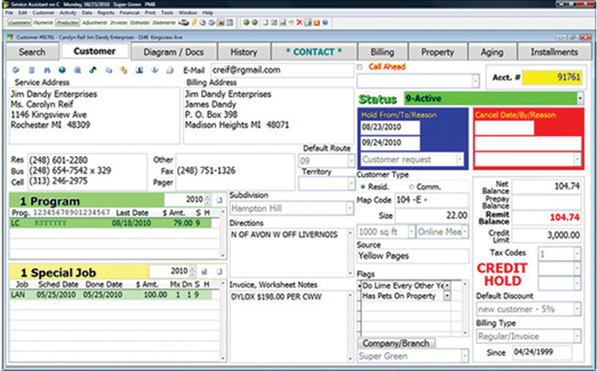Switch to the Billing tab
The height and width of the screenshot is (371, 597).
point(382,52)
